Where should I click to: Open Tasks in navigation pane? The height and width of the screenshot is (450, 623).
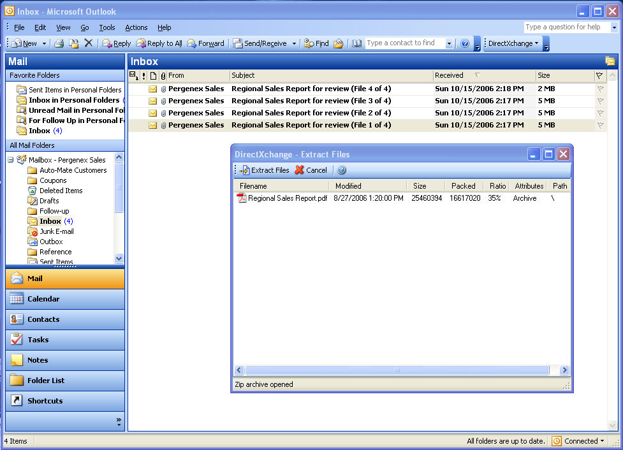click(65, 340)
